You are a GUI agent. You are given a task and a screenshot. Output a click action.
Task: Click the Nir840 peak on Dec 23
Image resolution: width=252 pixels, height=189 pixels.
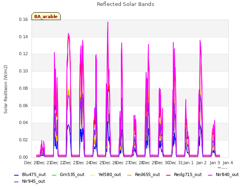point(69,33)
